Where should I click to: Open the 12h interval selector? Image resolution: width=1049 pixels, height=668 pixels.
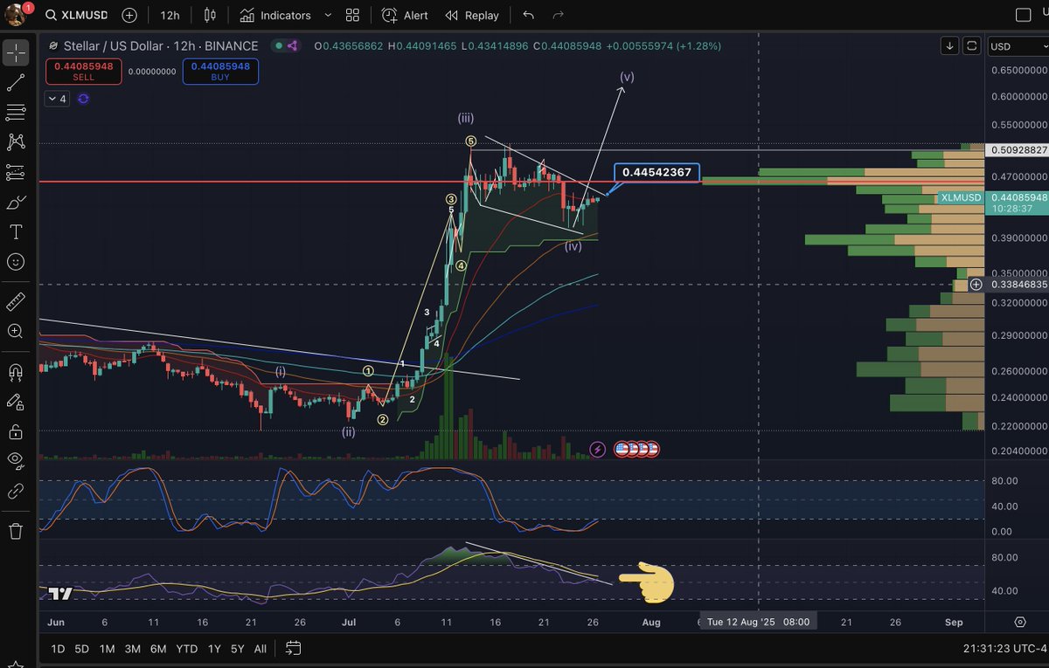click(x=170, y=15)
